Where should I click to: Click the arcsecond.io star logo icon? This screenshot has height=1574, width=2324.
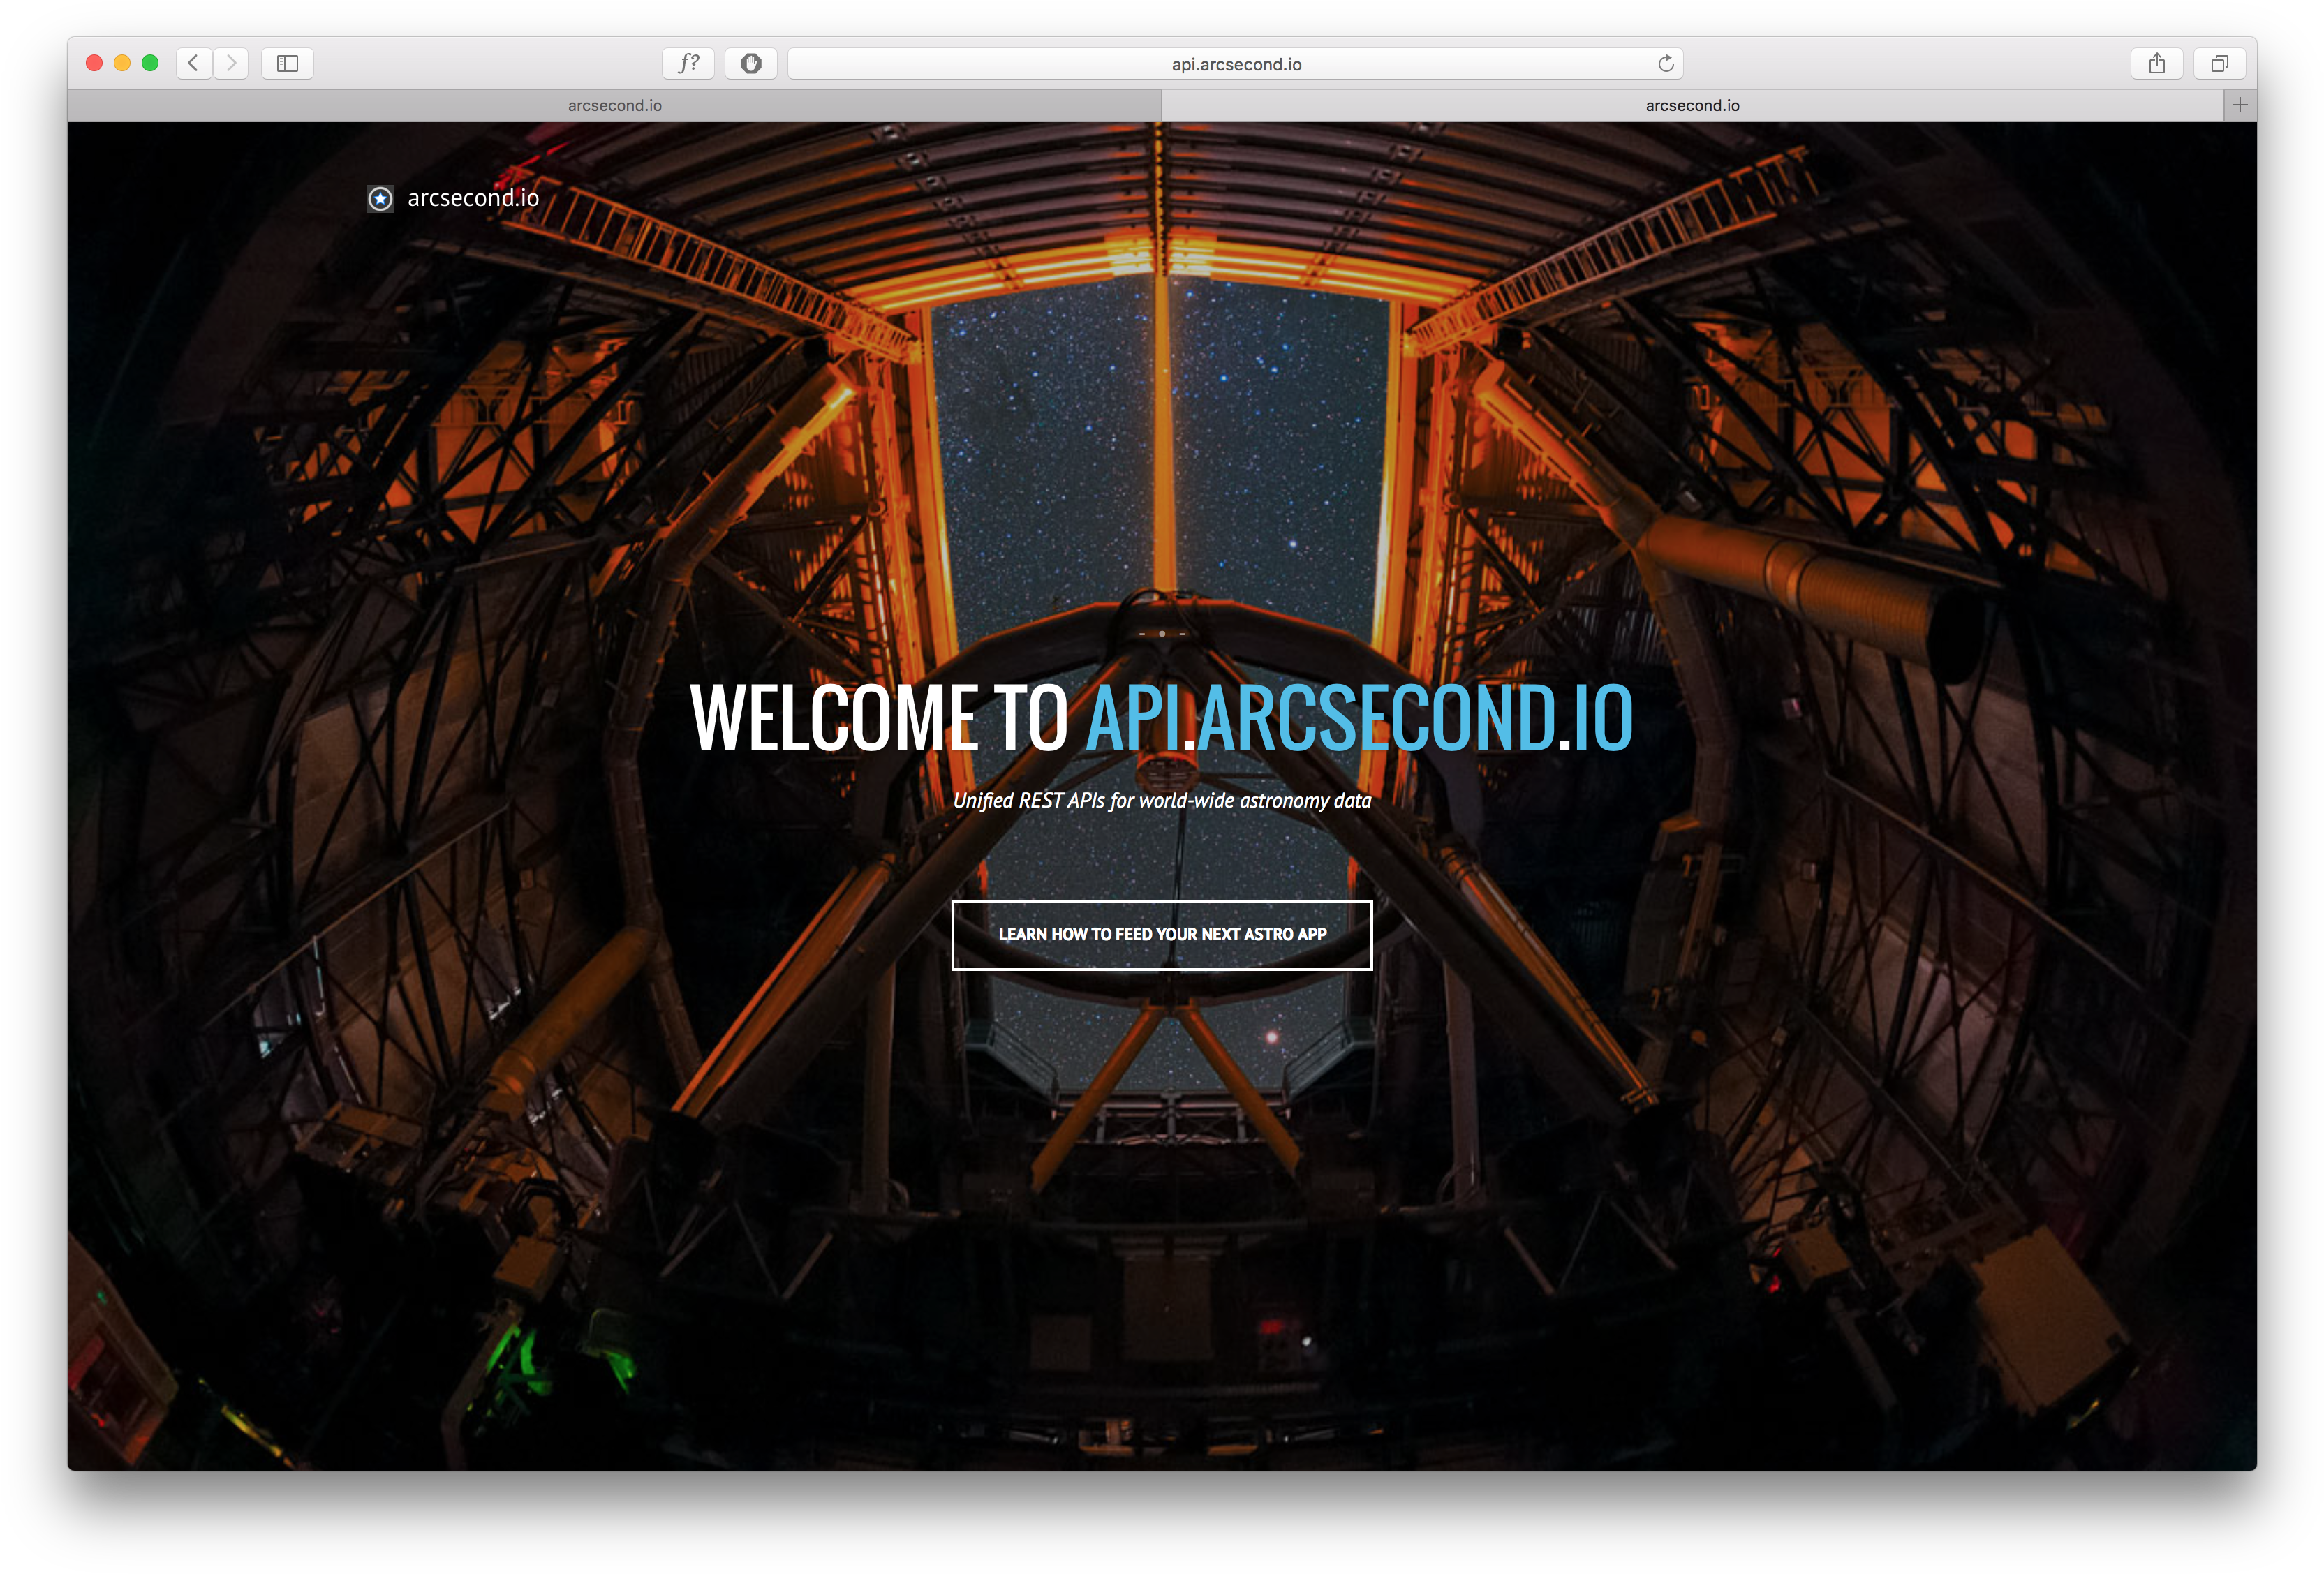click(380, 199)
